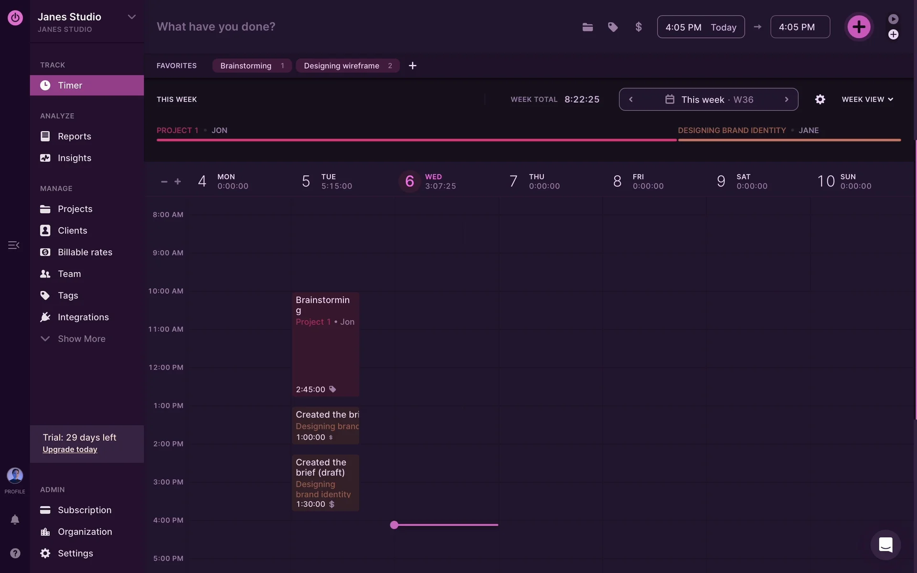Switch to manual mode plus icon

click(893, 34)
